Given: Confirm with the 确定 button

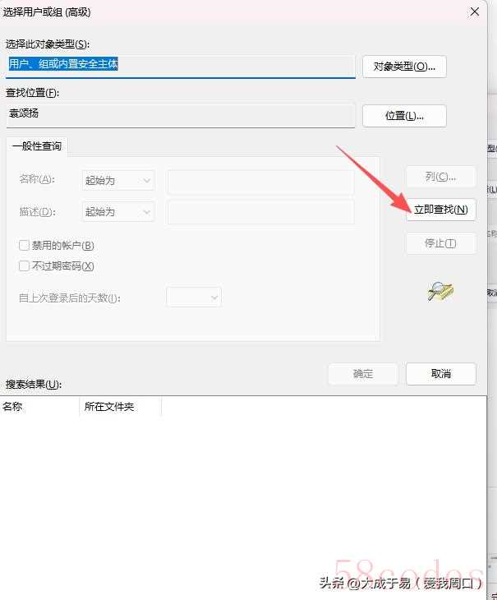Looking at the screenshot, I should tap(363, 373).
